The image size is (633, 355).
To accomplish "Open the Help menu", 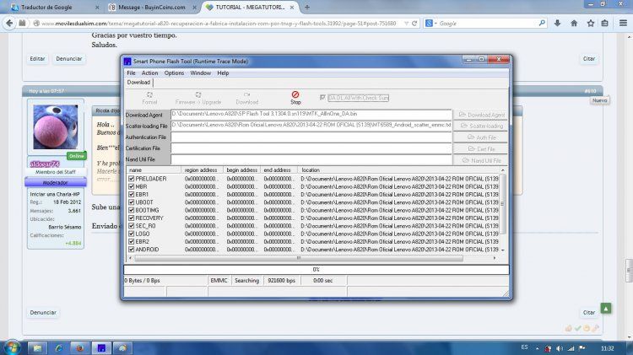I will pos(223,73).
